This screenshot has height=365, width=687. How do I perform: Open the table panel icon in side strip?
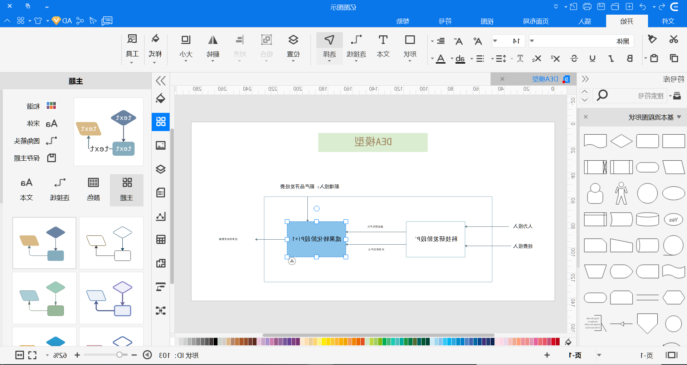(x=161, y=239)
